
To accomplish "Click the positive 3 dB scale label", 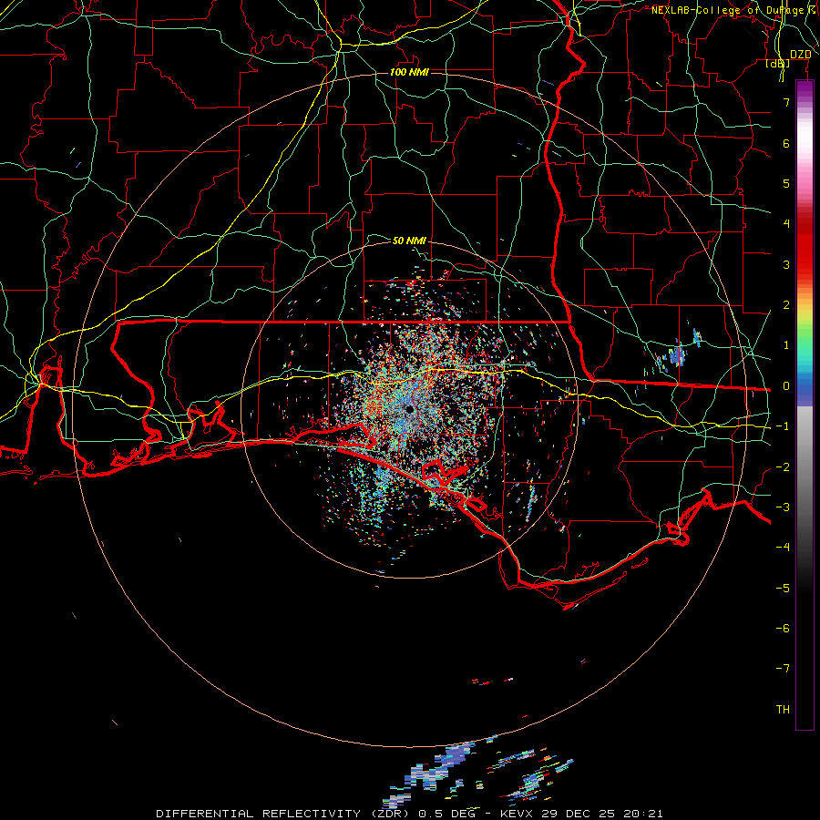I will (786, 264).
